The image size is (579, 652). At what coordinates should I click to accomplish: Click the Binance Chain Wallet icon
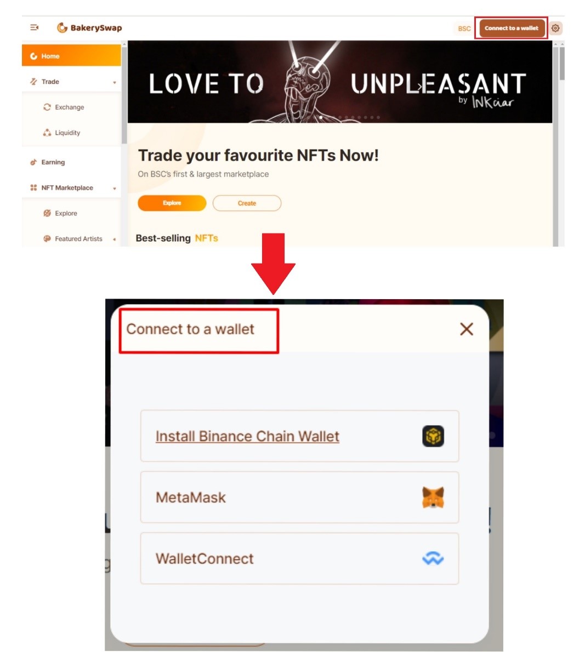[x=433, y=436]
